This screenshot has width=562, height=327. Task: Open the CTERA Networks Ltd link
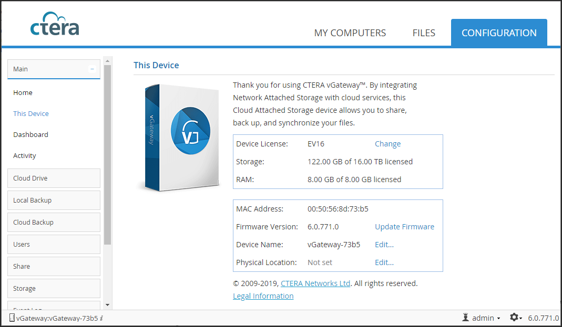315,283
